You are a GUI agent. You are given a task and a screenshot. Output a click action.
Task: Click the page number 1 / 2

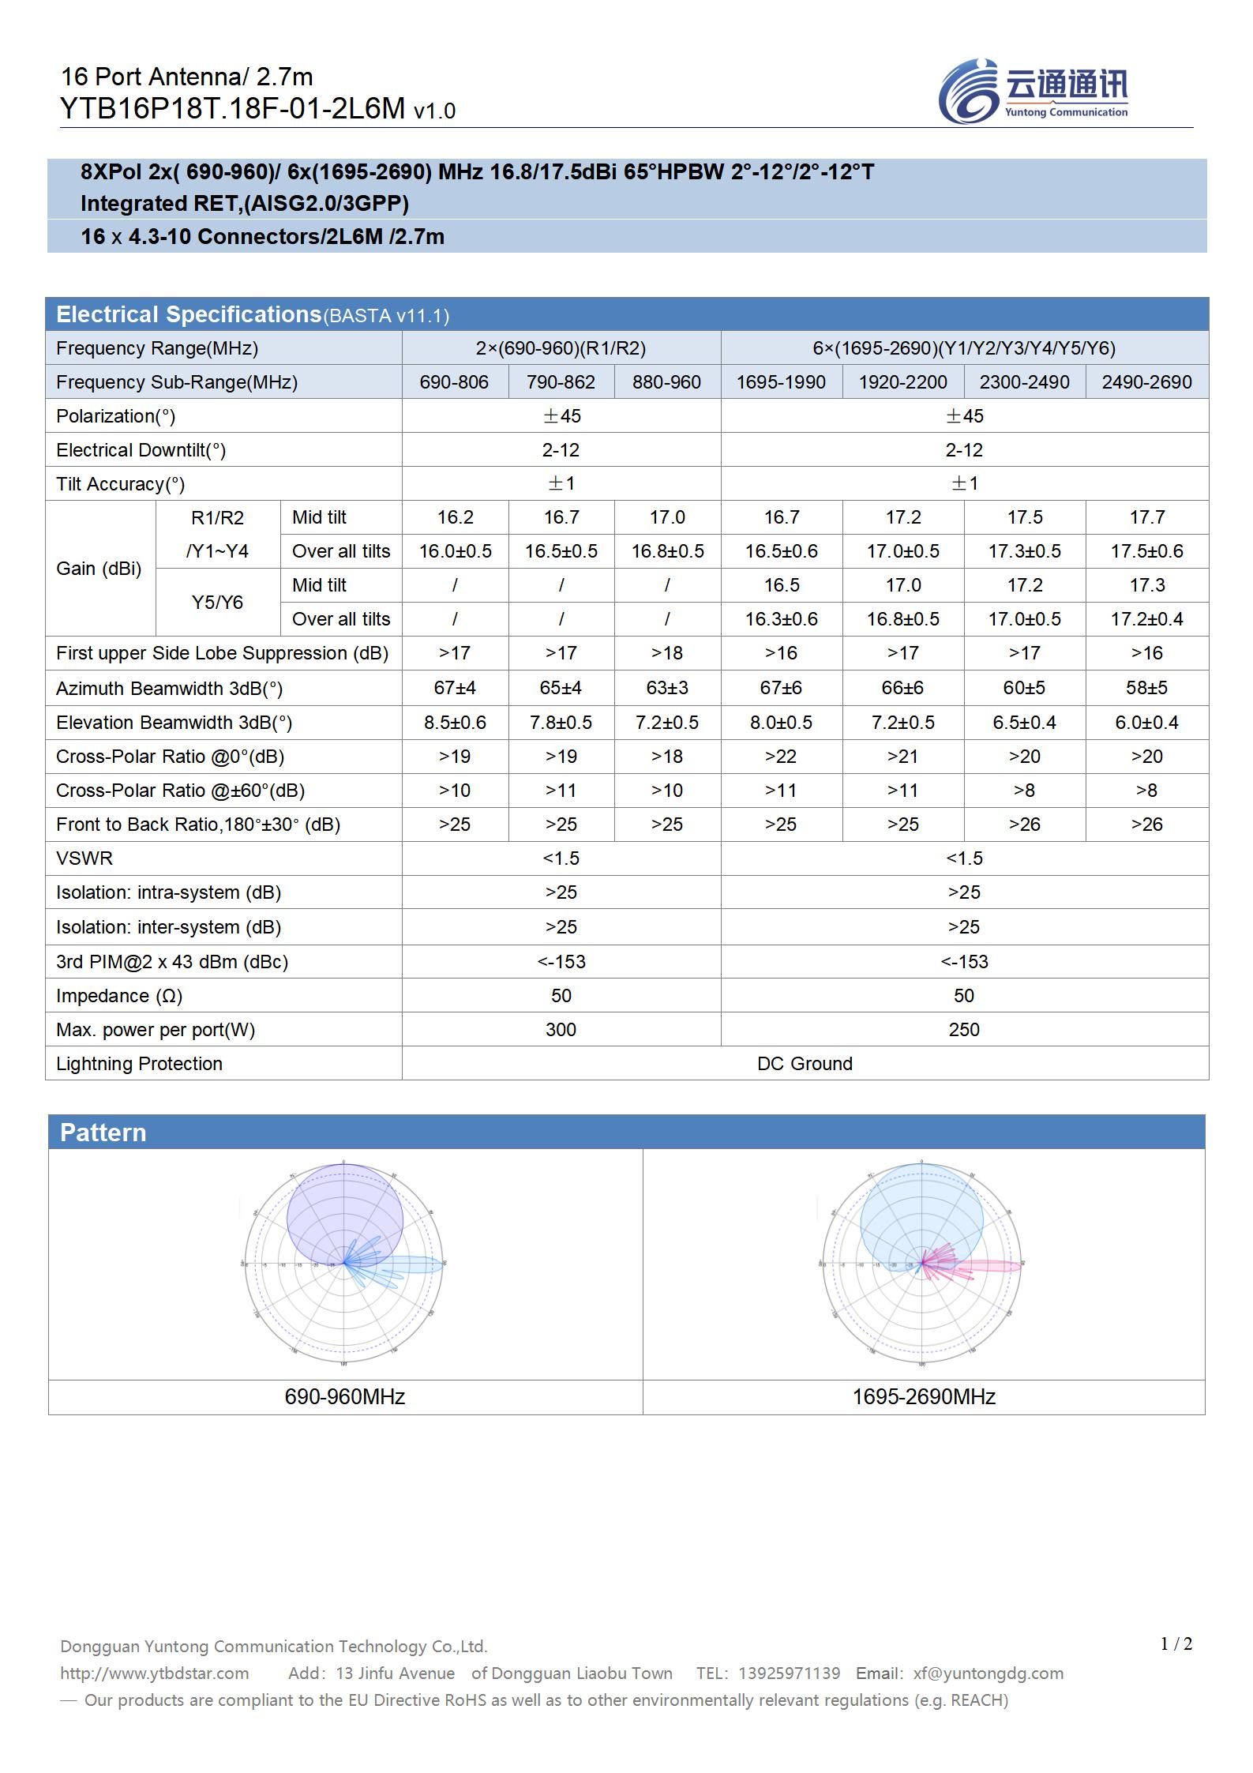(1176, 1643)
